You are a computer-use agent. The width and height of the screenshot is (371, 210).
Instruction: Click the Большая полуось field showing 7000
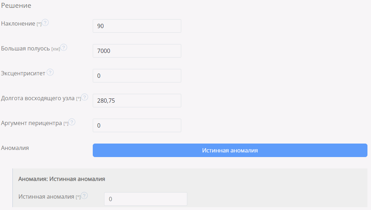pos(137,51)
